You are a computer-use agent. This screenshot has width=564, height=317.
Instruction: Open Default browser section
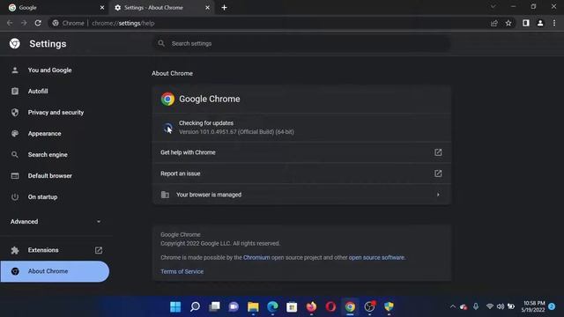point(49,176)
